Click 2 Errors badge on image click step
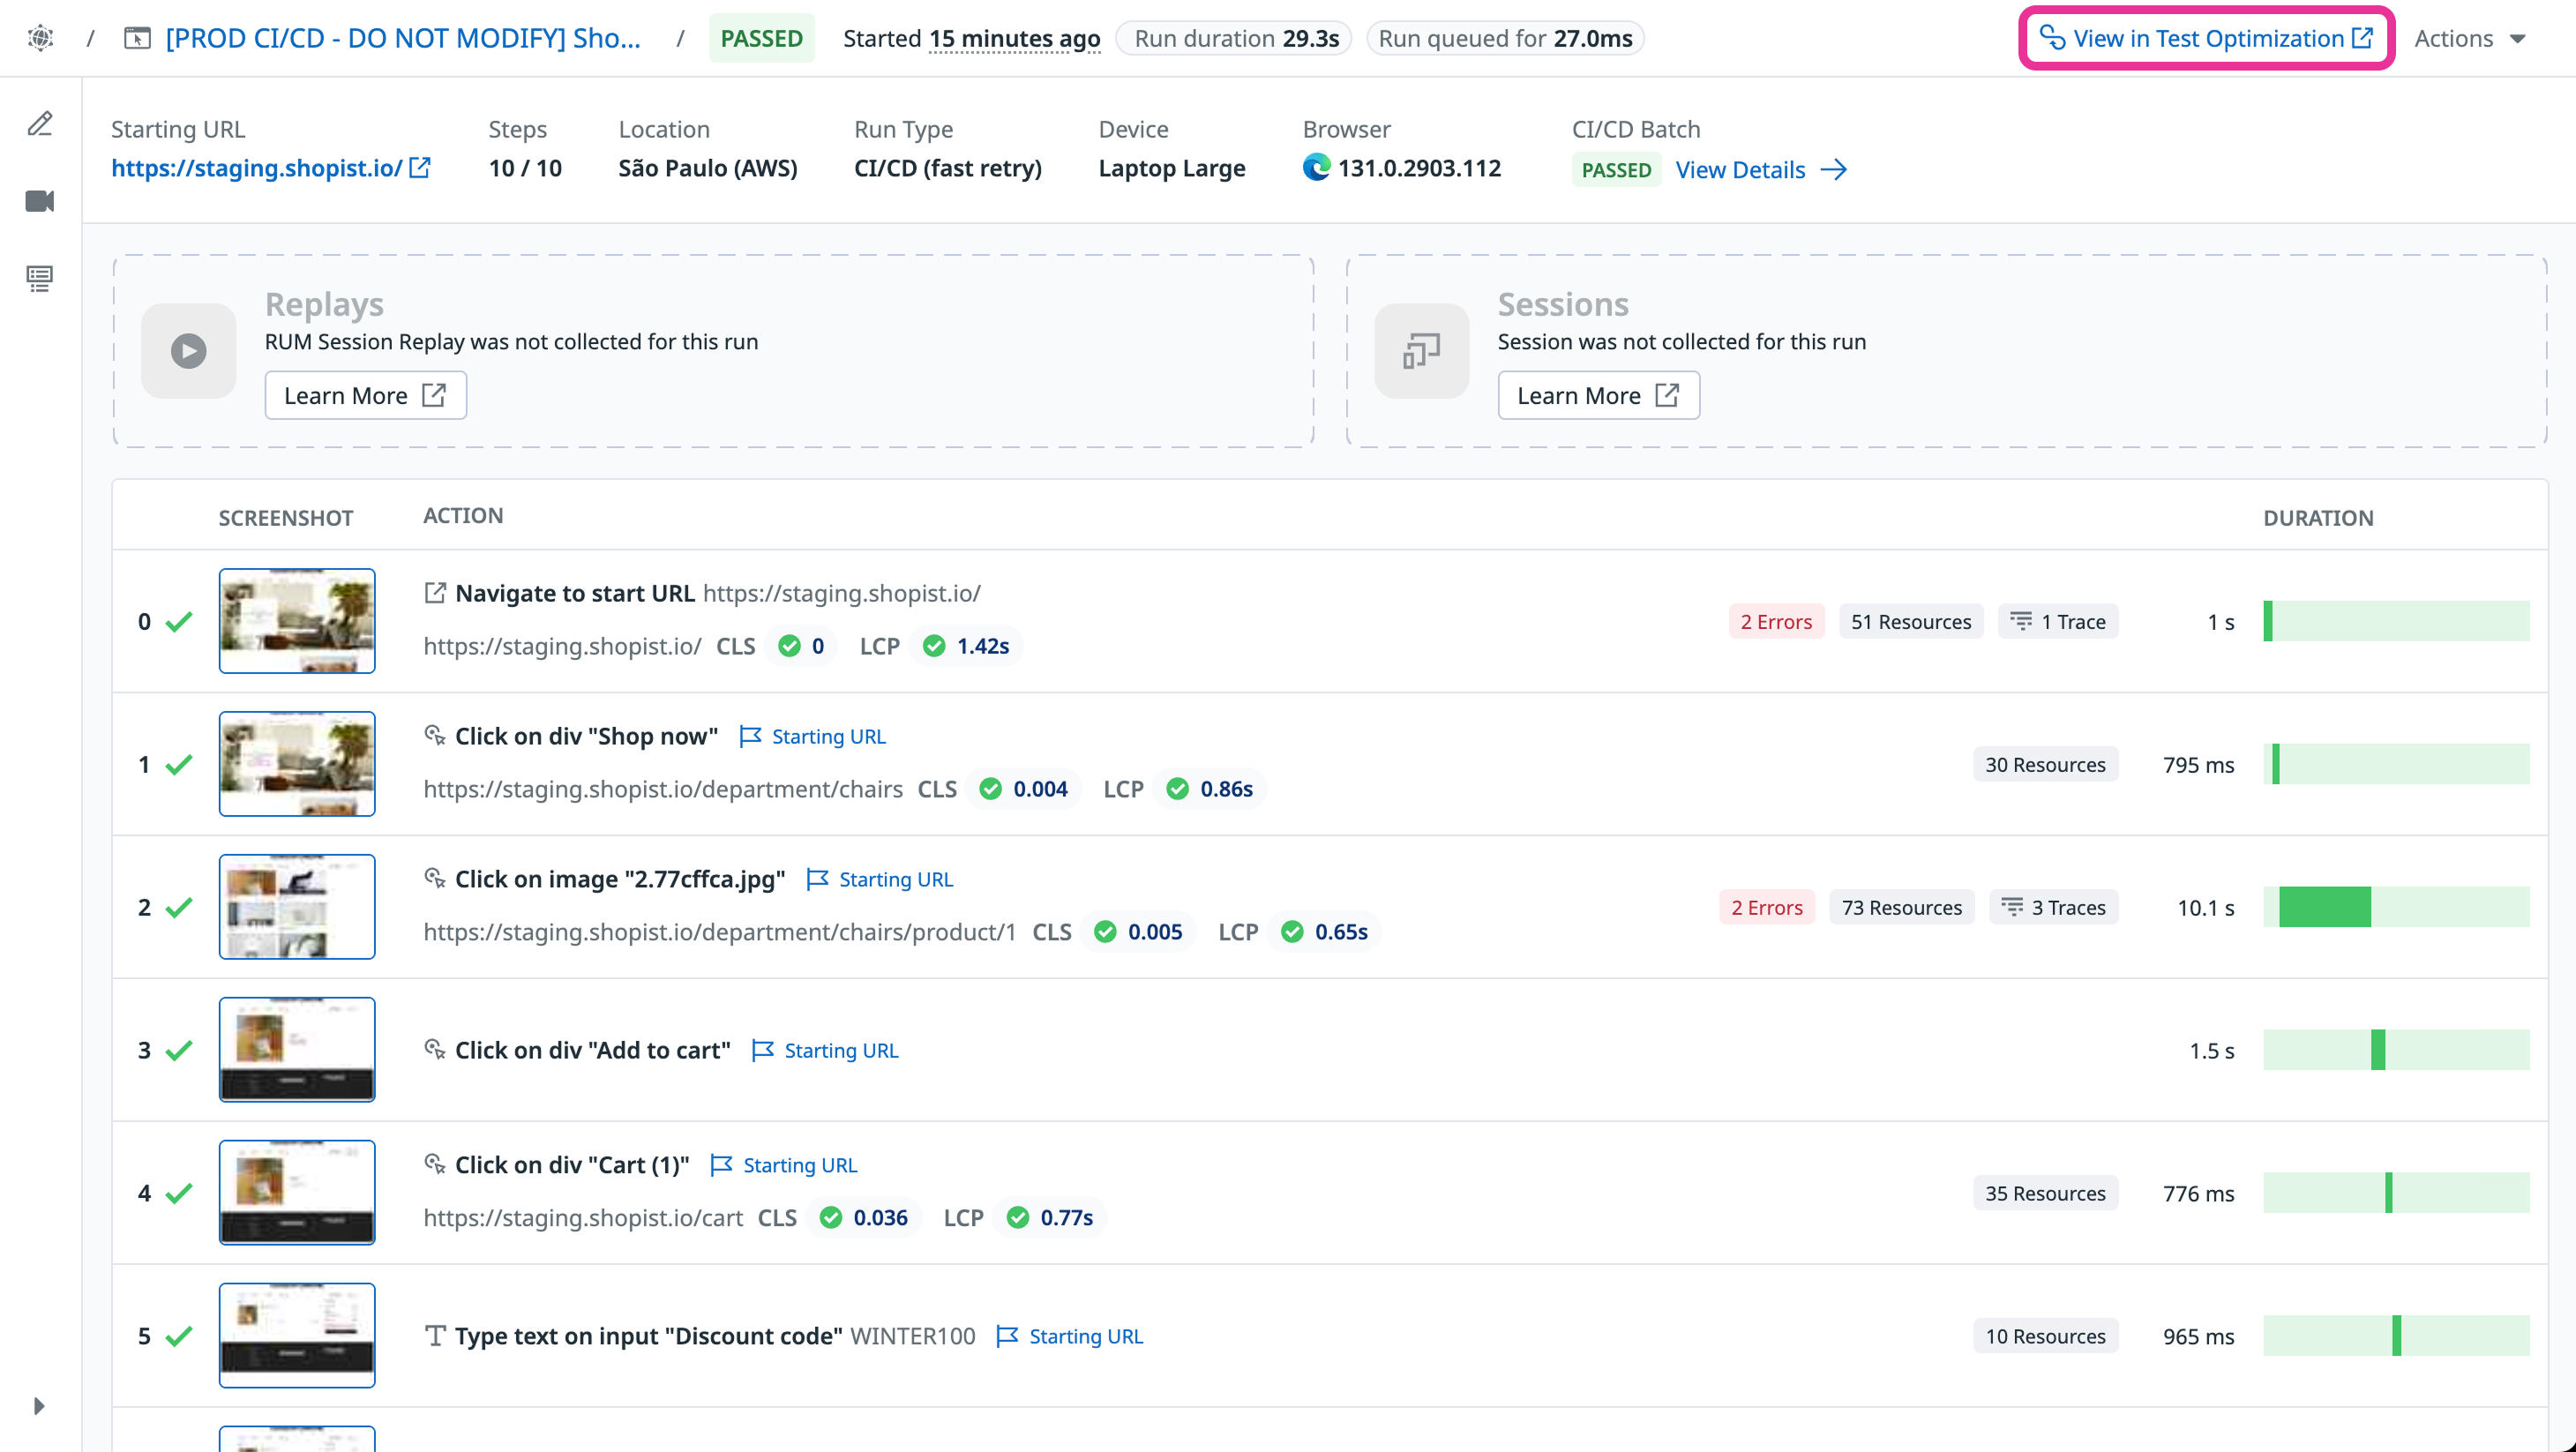Viewport: 2576px width, 1452px height. (x=1767, y=908)
